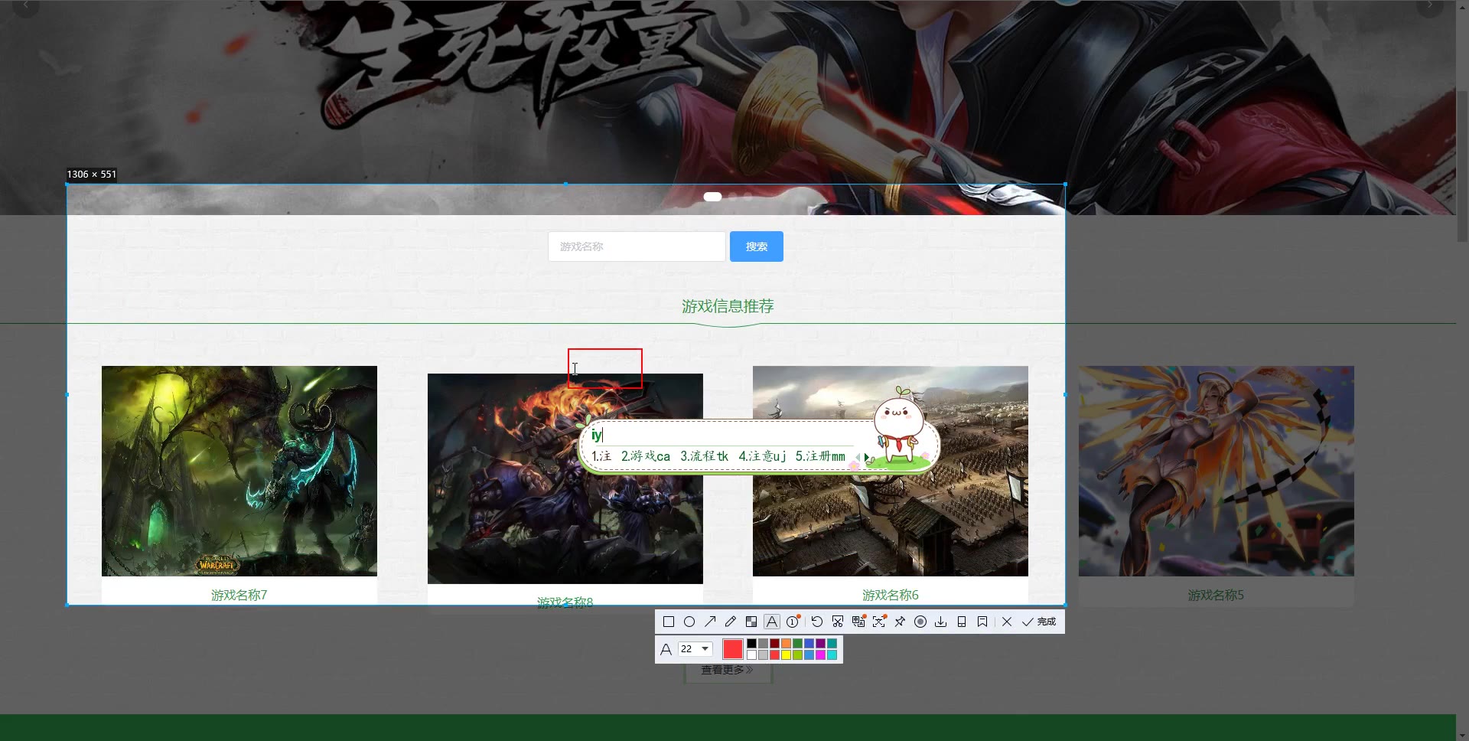This screenshot has height=741, width=1469.
Task: Choose IME candidate 3 流程
Action: point(705,456)
